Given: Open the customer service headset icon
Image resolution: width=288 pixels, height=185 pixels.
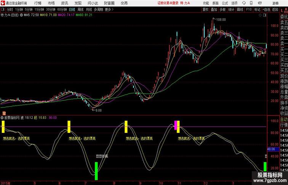Looking at the screenshot, I should point(244,3).
